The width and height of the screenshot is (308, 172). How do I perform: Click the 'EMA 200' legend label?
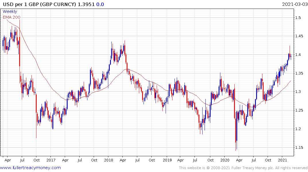(x=11, y=17)
